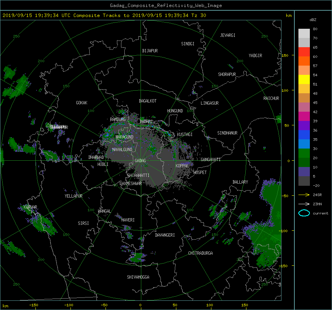Select the red 65 dBZ color band
332x310 pixels.
point(304,52)
